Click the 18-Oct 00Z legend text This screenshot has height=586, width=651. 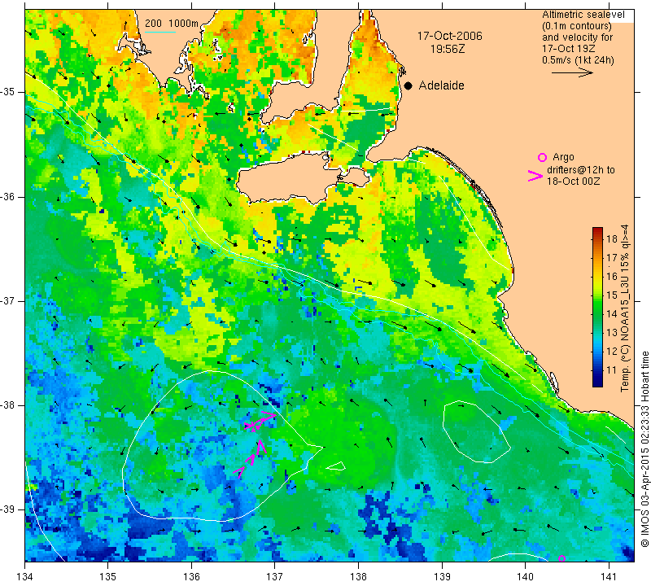tap(574, 181)
